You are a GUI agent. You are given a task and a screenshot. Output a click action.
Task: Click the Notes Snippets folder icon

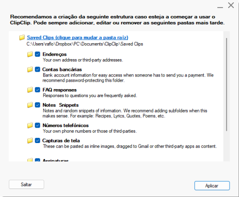(30, 105)
